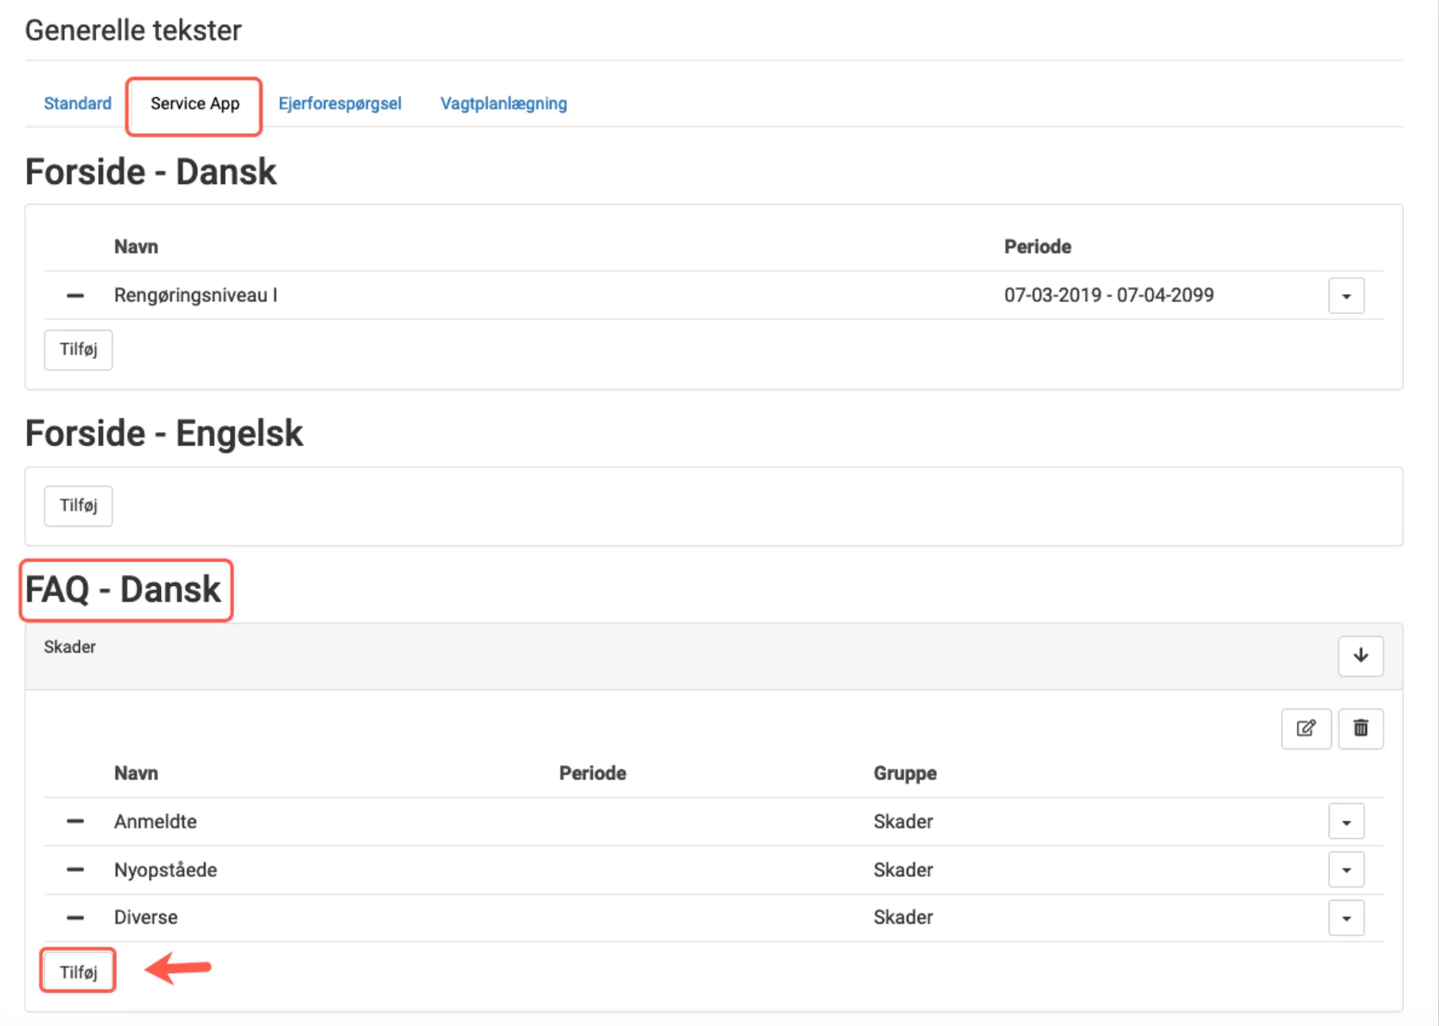This screenshot has width=1439, height=1026.
Task: Click the dash handle beside Anmeldte
Action: (75, 821)
